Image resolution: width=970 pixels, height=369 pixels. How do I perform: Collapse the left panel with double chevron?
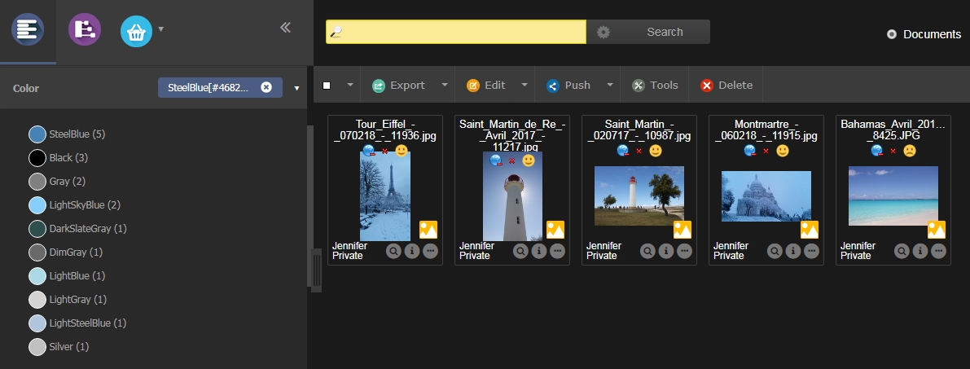pyautogui.click(x=285, y=28)
